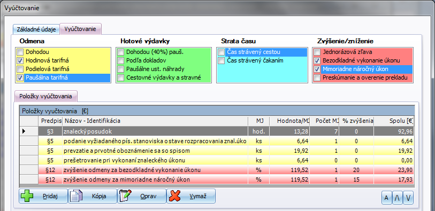
Task: Enable Podielová tarifná checkbox
Action: (x=20, y=69)
